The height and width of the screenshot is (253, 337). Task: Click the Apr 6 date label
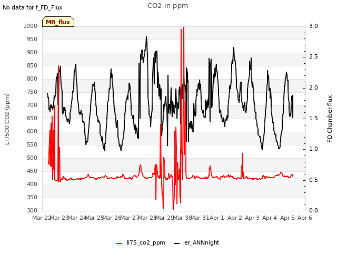coord(305,218)
